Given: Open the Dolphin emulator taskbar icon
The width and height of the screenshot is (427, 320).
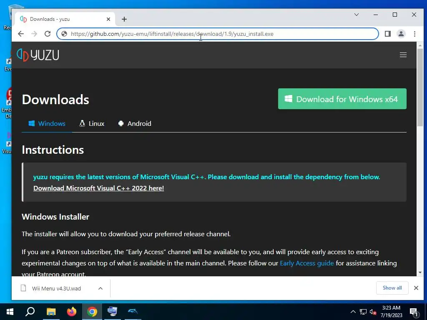Looking at the screenshot, I should pos(133,312).
